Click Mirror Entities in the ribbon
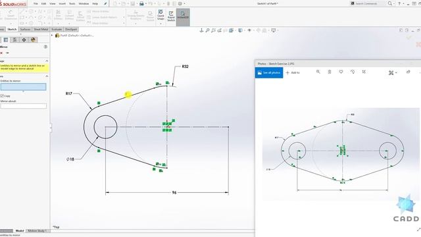The height and width of the screenshot is (237, 421). coord(97,12)
